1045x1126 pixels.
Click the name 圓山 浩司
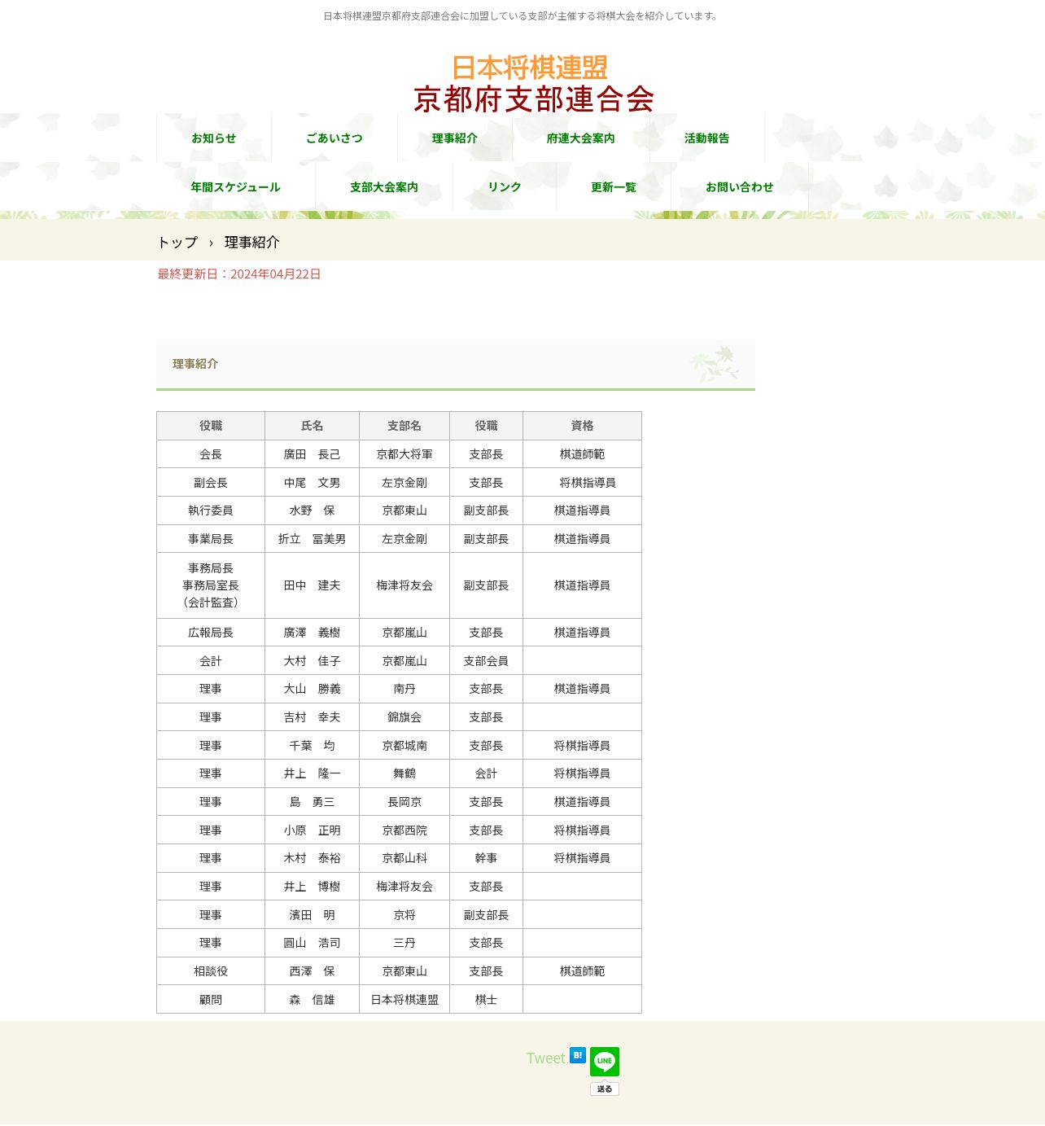click(x=312, y=943)
